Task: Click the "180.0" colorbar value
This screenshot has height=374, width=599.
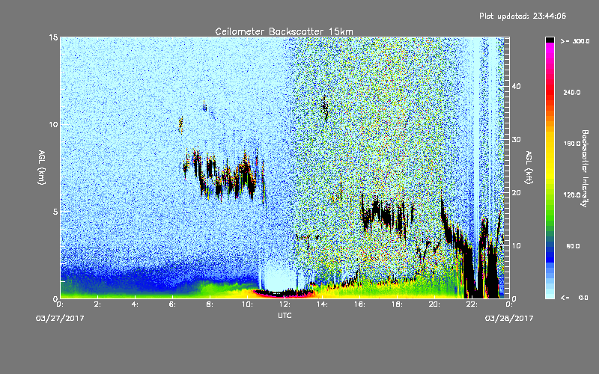Action: pos(572,144)
